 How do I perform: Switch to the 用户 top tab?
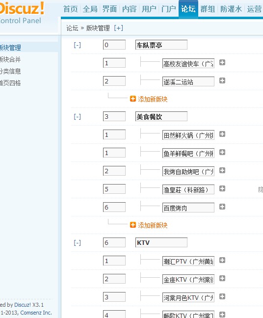coord(149,9)
